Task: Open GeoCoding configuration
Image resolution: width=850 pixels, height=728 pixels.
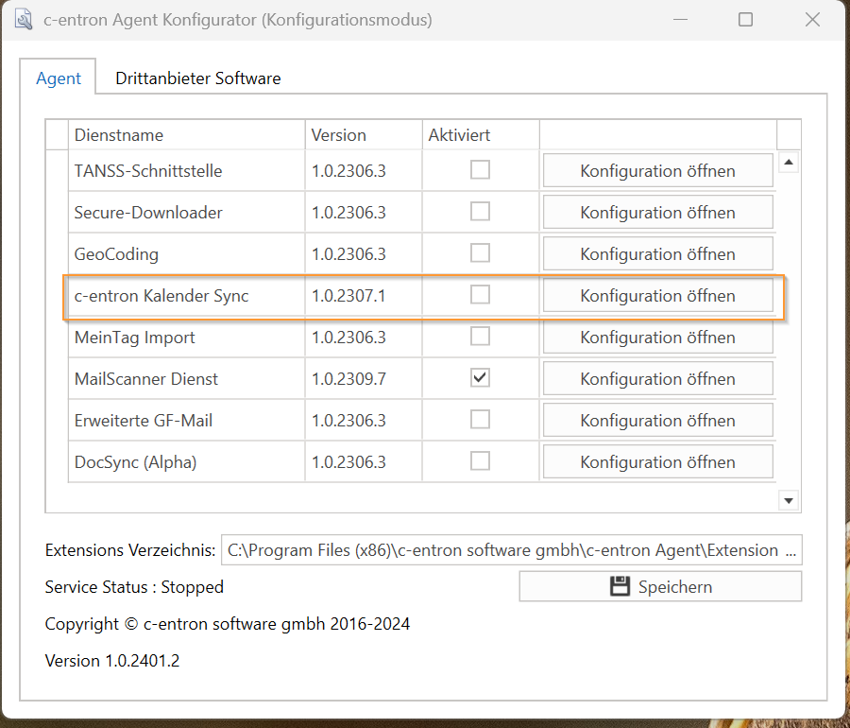Action: tap(657, 254)
